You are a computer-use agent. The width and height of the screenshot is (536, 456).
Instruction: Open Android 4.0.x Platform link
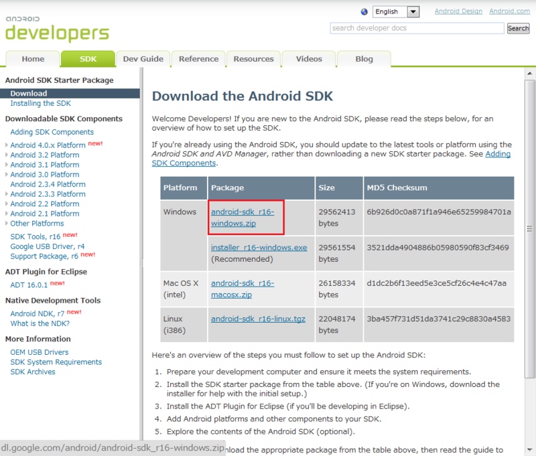click(48, 145)
